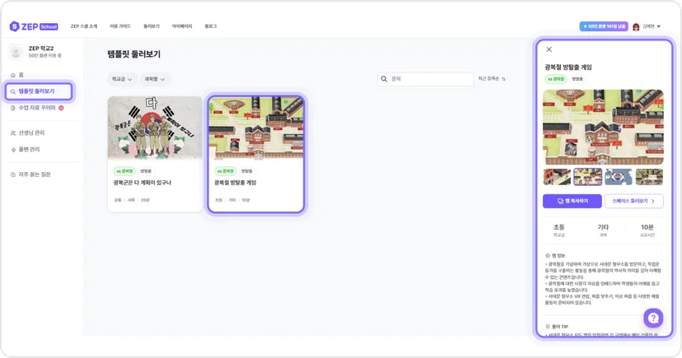Screen dimensions: 682x358
Task: Click the 10분 duration value
Action: click(647, 227)
